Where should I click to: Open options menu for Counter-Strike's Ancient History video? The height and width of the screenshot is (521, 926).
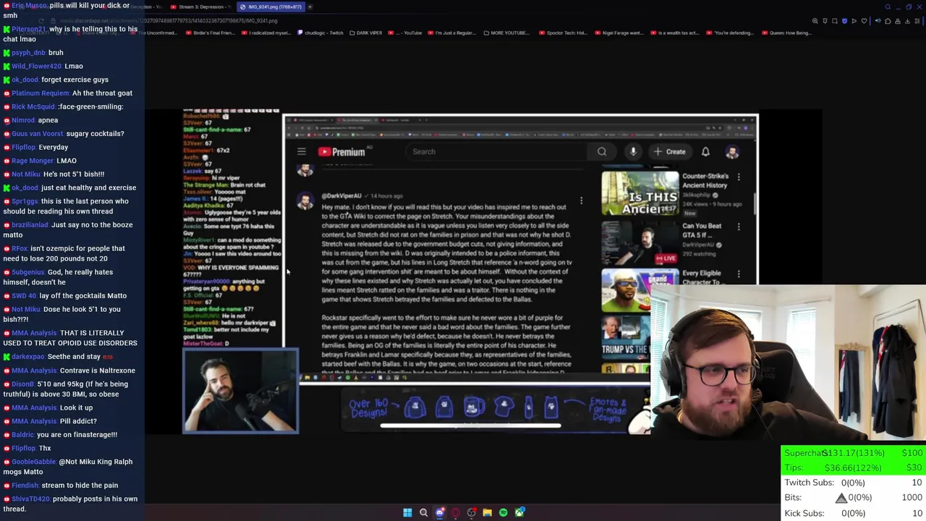point(739,177)
